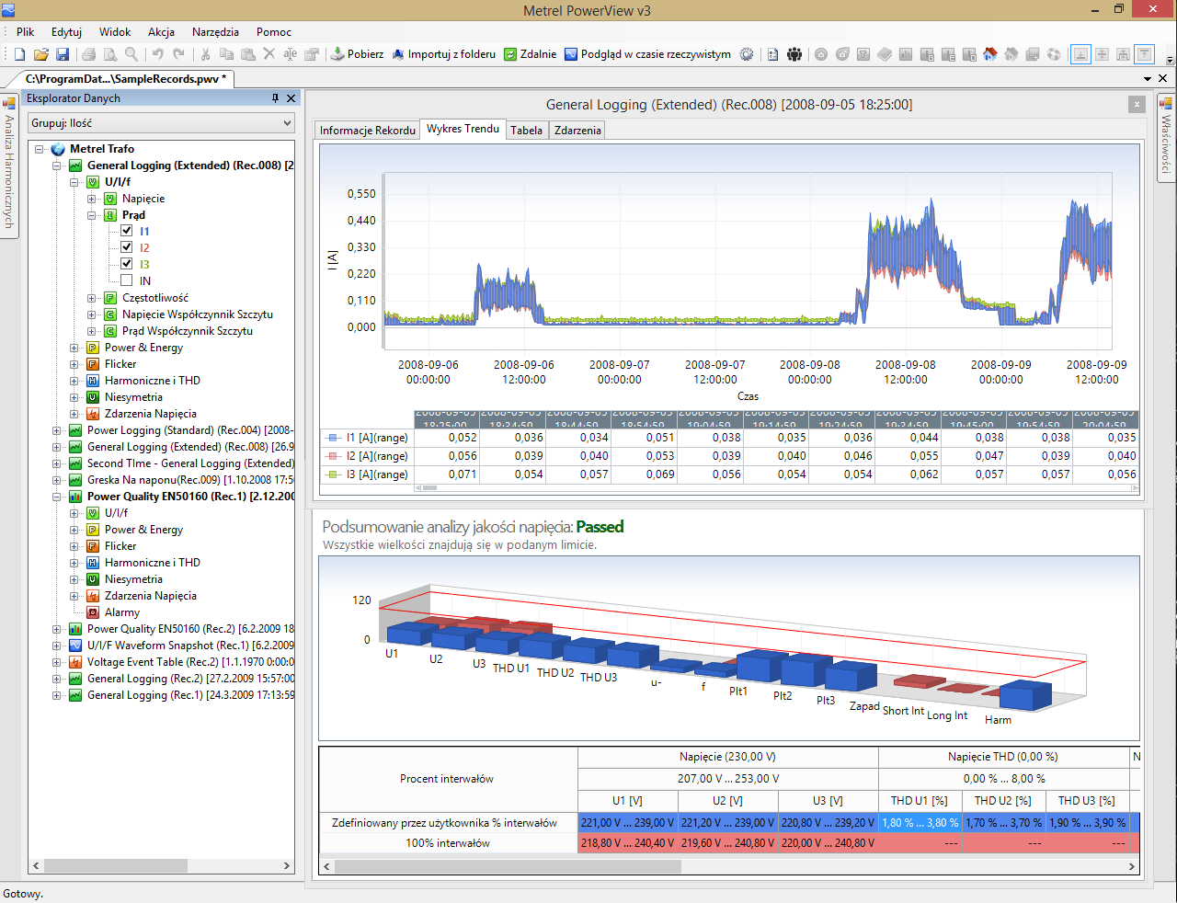Screen dimensions: 1177x903
Task: Open the Zdarzenia tab
Action: point(577,131)
